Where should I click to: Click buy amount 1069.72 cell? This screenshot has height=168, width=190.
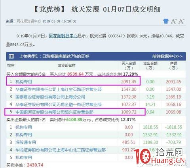coord(129,112)
